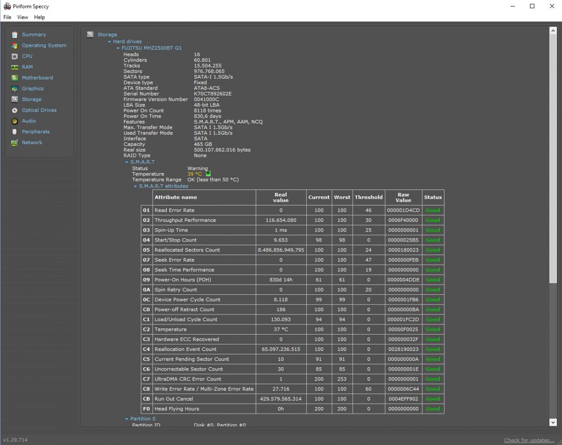Click the UltraDMA CRC Error Count row

click(x=292, y=379)
